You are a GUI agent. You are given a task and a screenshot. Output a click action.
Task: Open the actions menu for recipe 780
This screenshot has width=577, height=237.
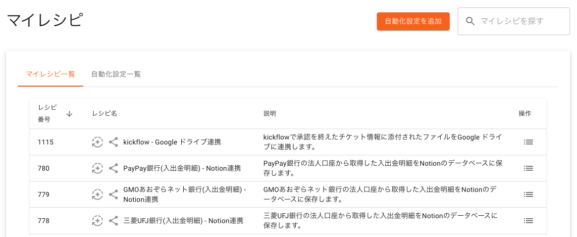coord(528,168)
